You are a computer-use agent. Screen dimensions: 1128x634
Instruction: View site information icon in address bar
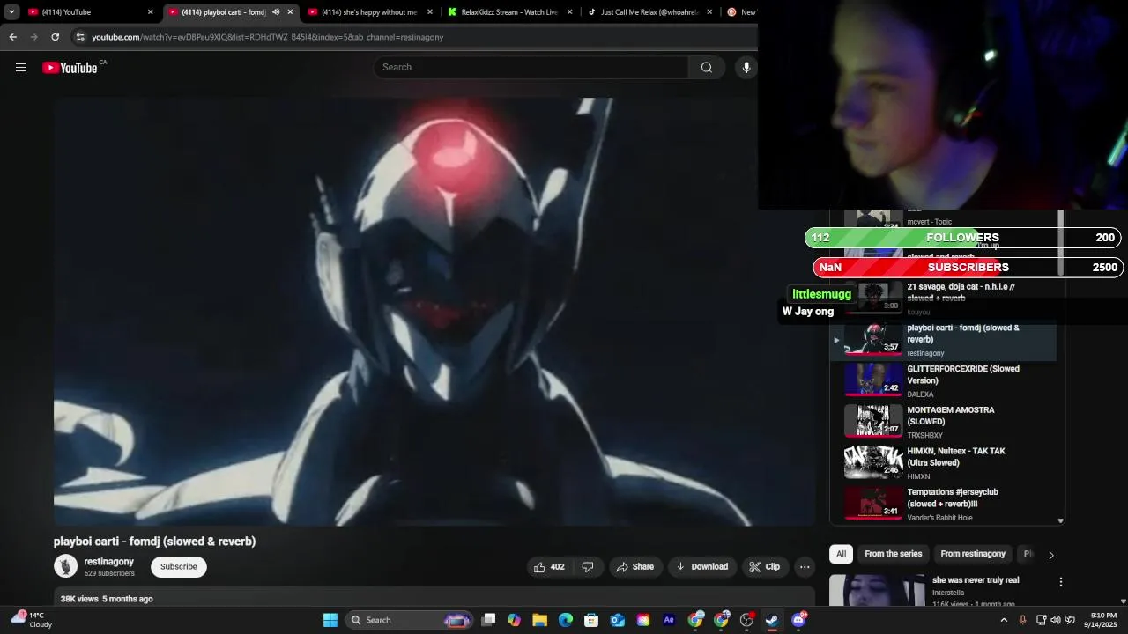80,37
